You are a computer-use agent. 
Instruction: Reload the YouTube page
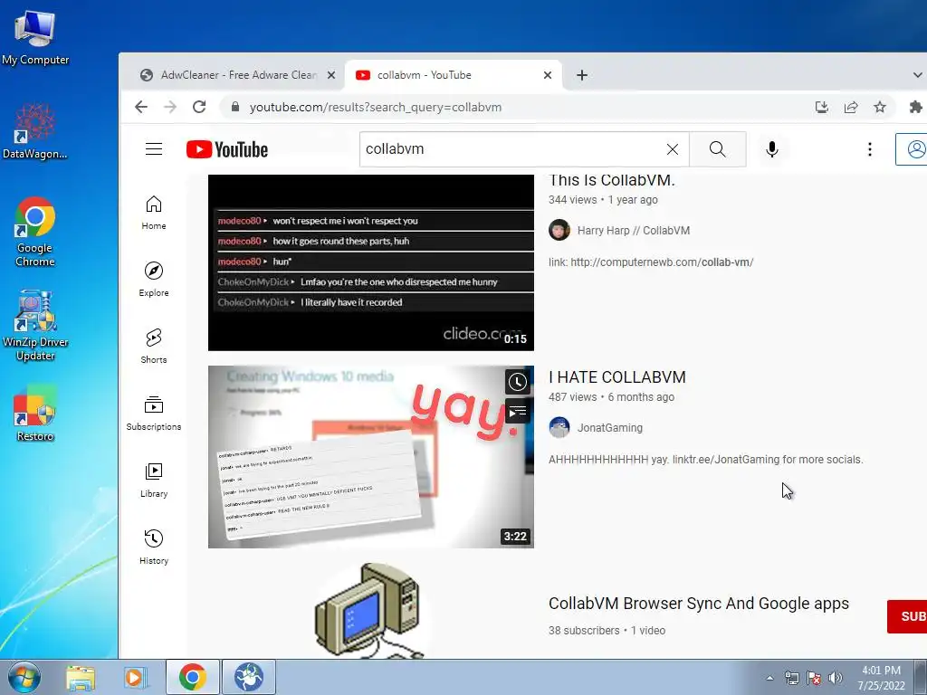click(x=199, y=107)
